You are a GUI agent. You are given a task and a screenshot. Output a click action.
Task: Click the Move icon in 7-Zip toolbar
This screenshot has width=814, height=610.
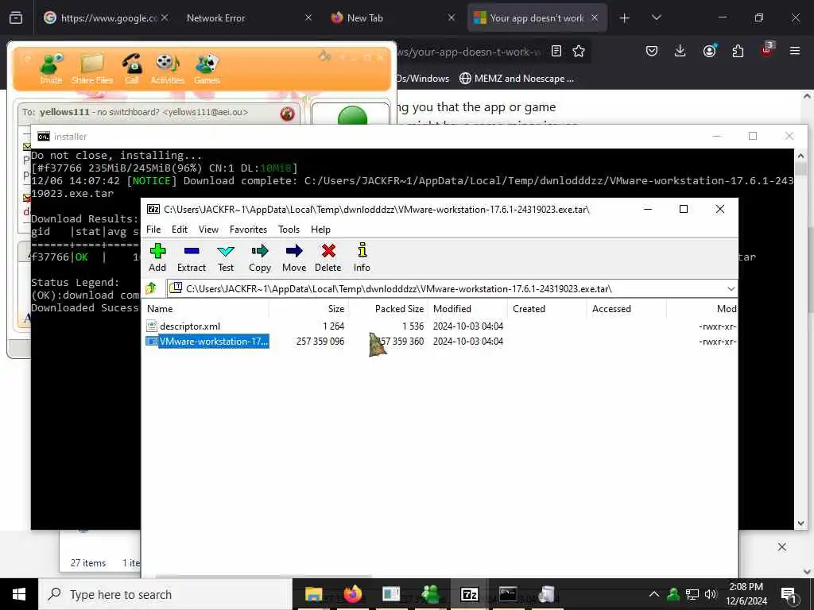coord(294,257)
